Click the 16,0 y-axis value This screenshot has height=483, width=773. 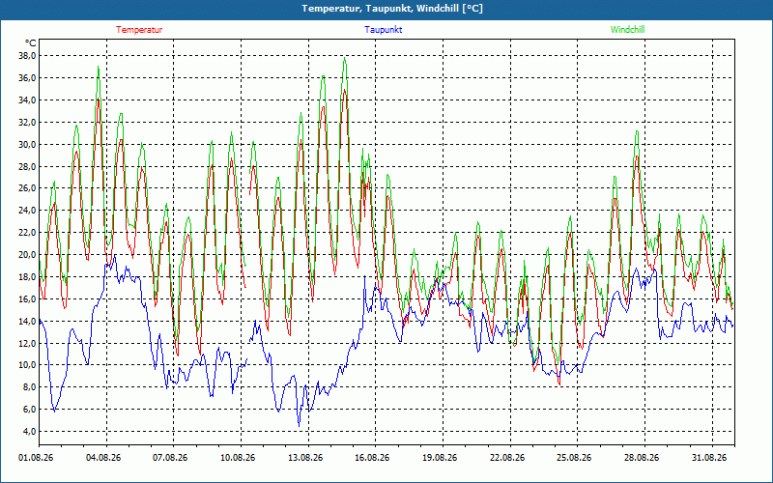click(x=27, y=299)
